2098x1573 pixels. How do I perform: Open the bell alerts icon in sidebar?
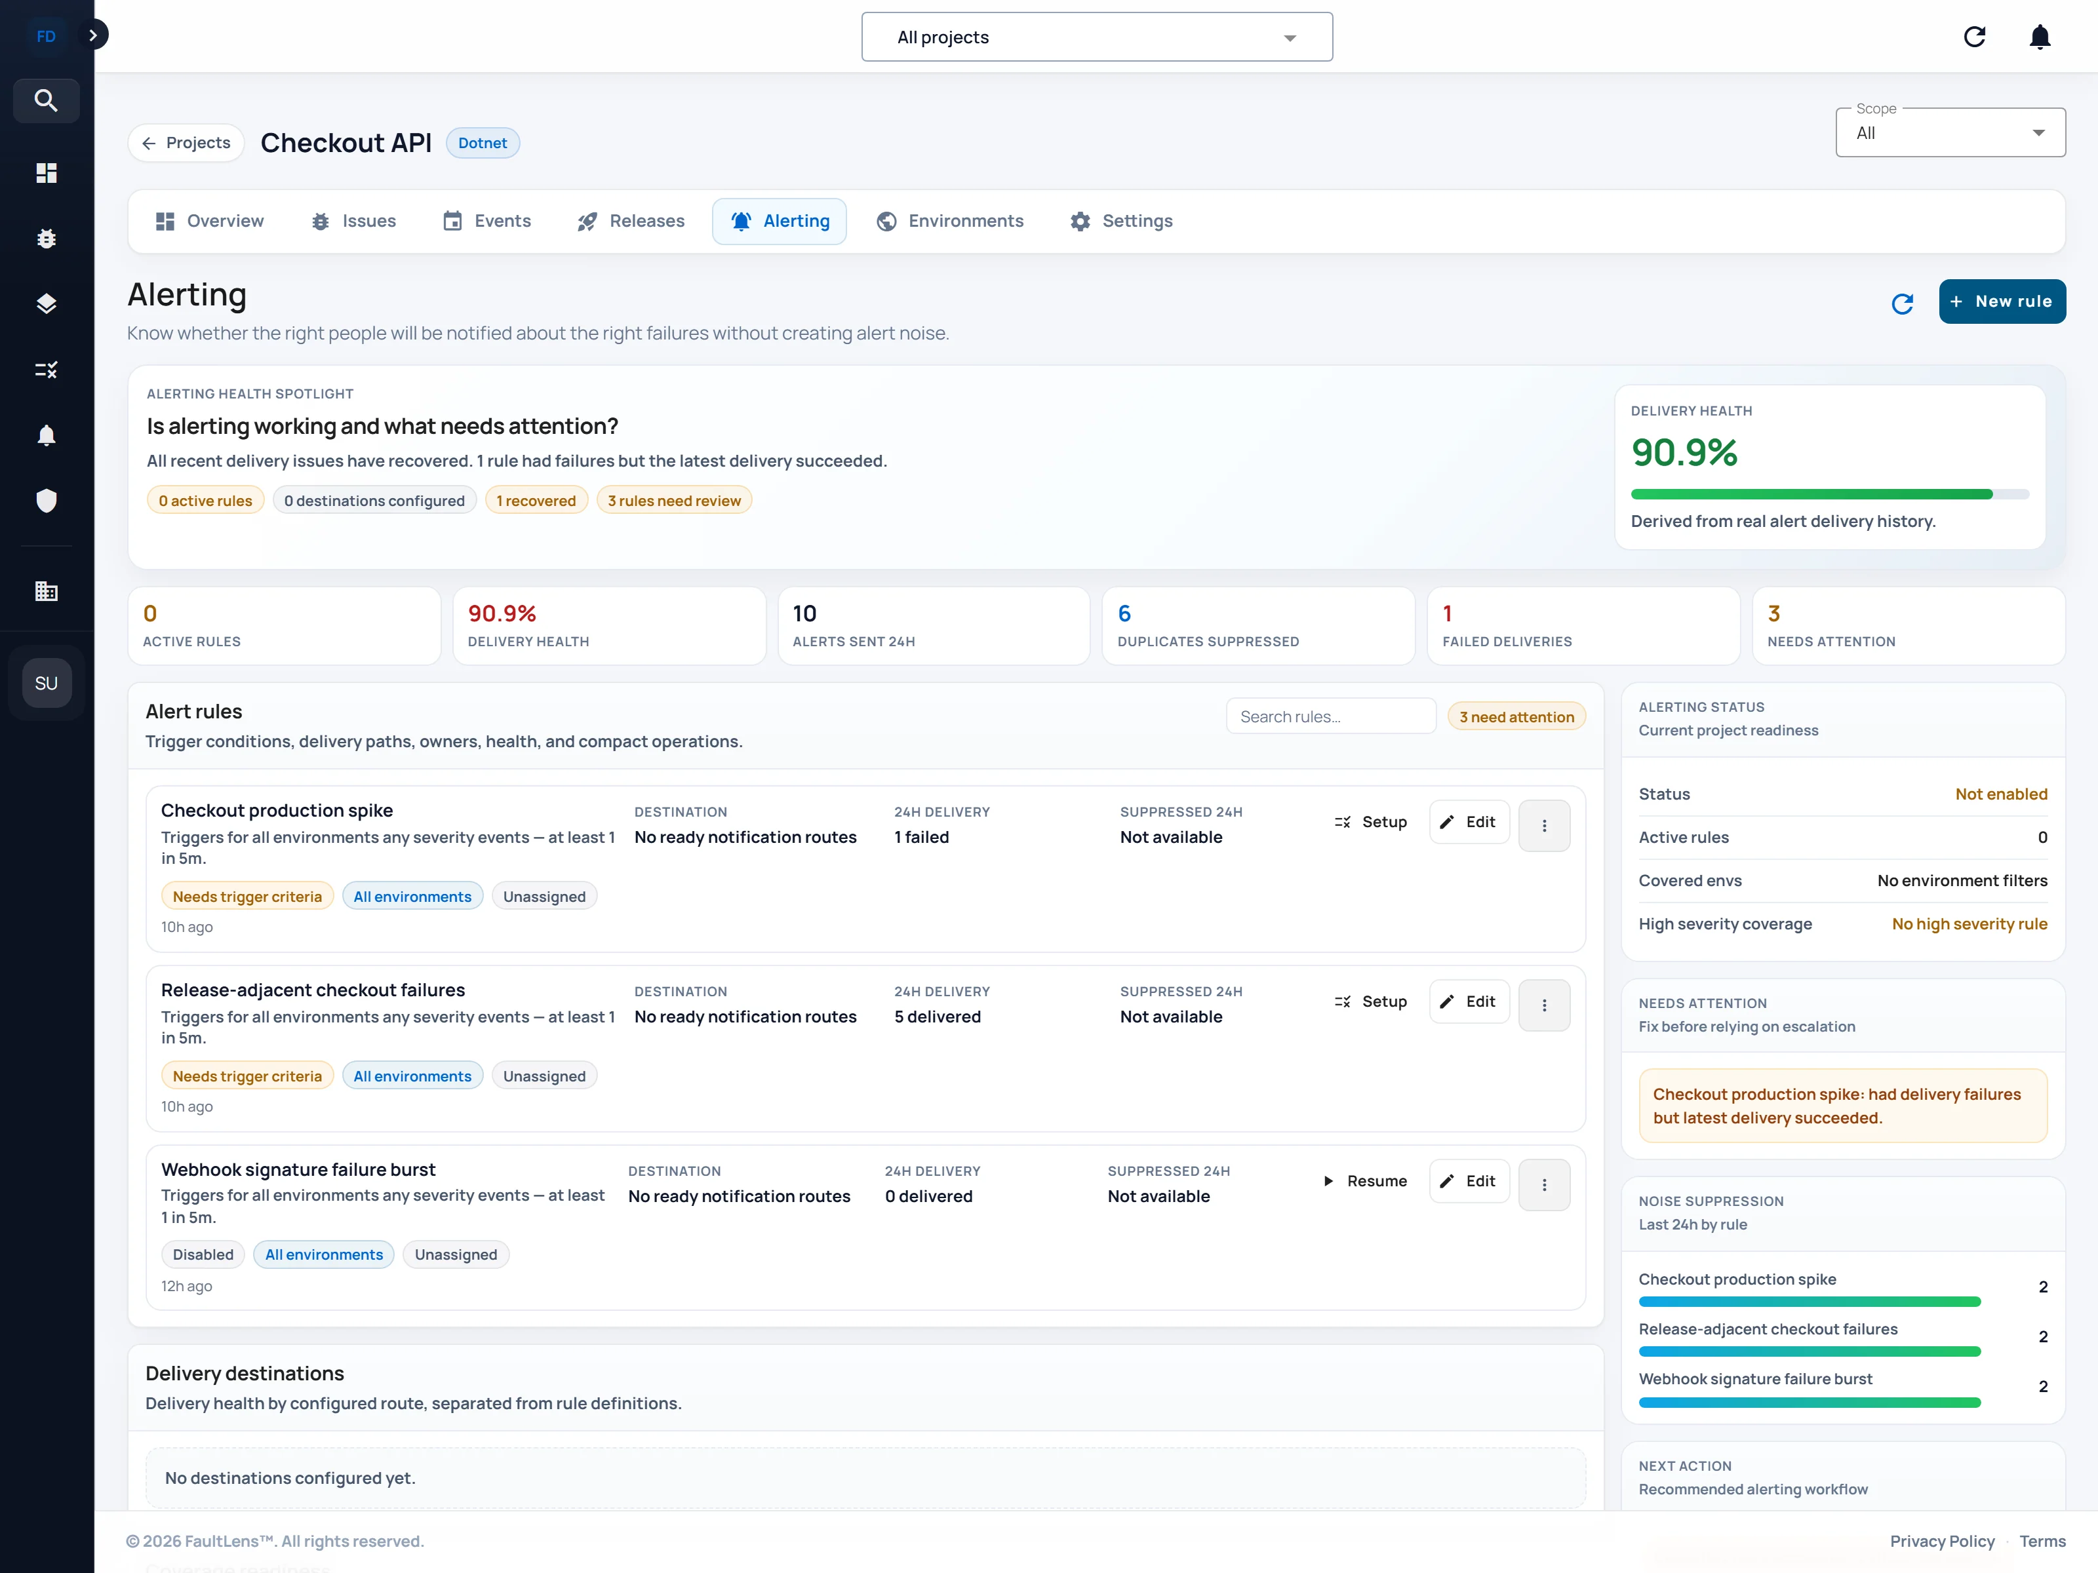click(x=45, y=435)
